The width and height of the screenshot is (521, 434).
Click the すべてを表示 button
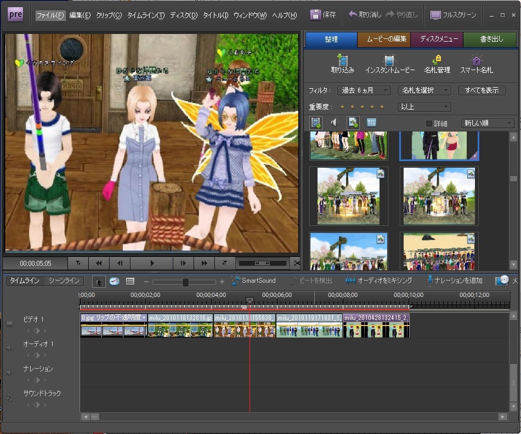click(482, 90)
